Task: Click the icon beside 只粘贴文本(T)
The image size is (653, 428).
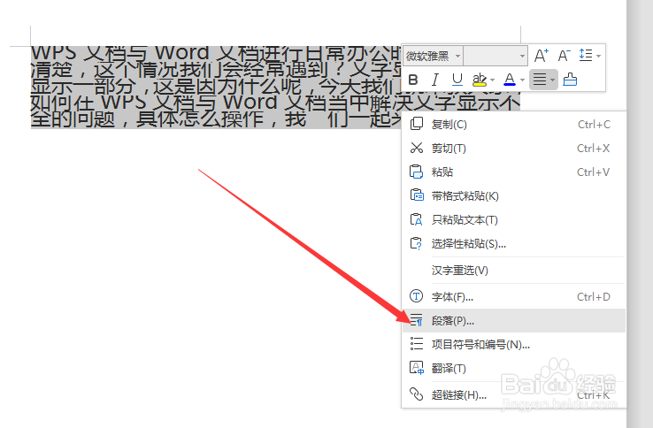Action: pyautogui.click(x=417, y=219)
